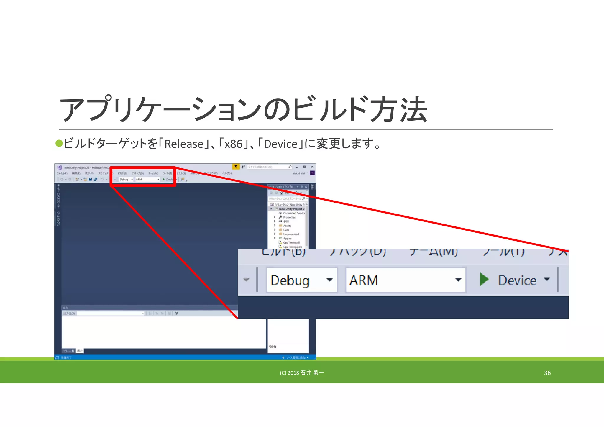
Task: Open the ビルド(B) menu
Action: (x=122, y=173)
